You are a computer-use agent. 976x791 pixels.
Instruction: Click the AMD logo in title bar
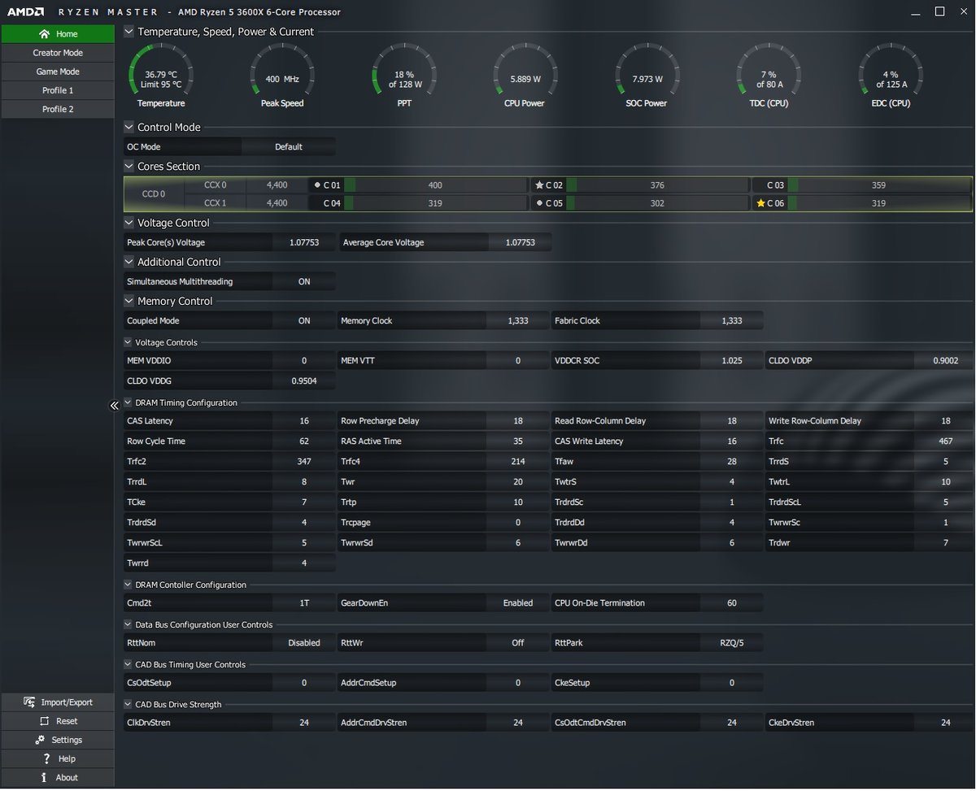26,12
